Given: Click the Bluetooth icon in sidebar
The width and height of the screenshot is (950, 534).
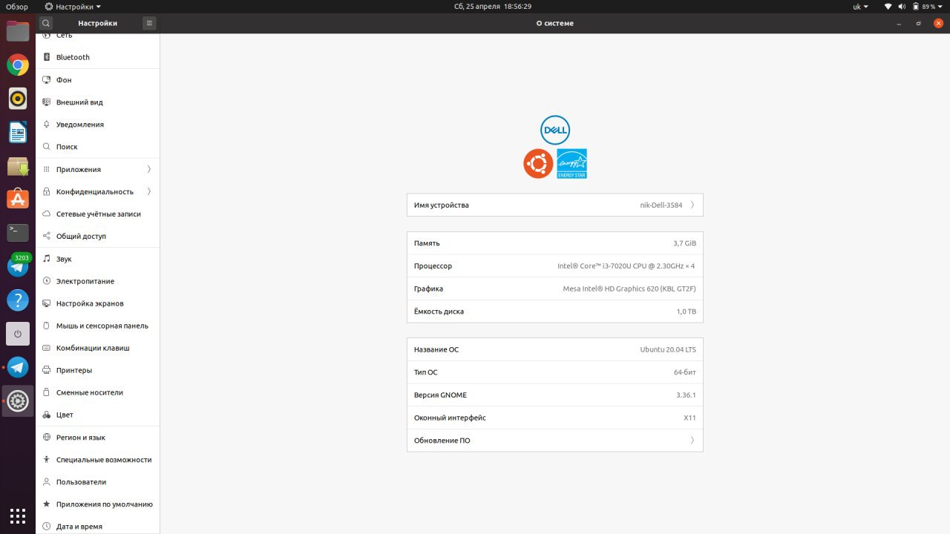Looking at the screenshot, I should [x=47, y=57].
